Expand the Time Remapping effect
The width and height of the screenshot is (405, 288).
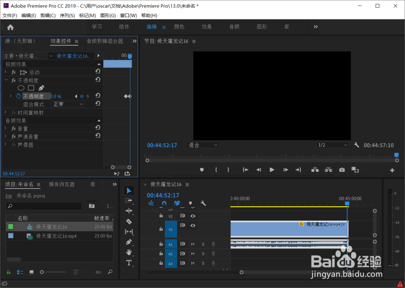[x=6, y=112]
